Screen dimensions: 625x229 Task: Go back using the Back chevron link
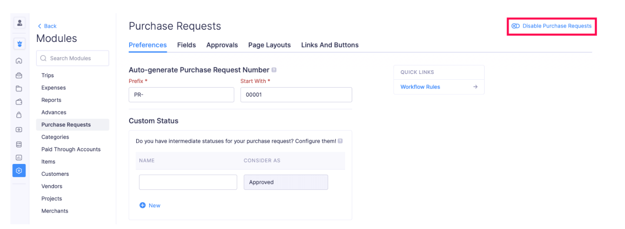47,26
